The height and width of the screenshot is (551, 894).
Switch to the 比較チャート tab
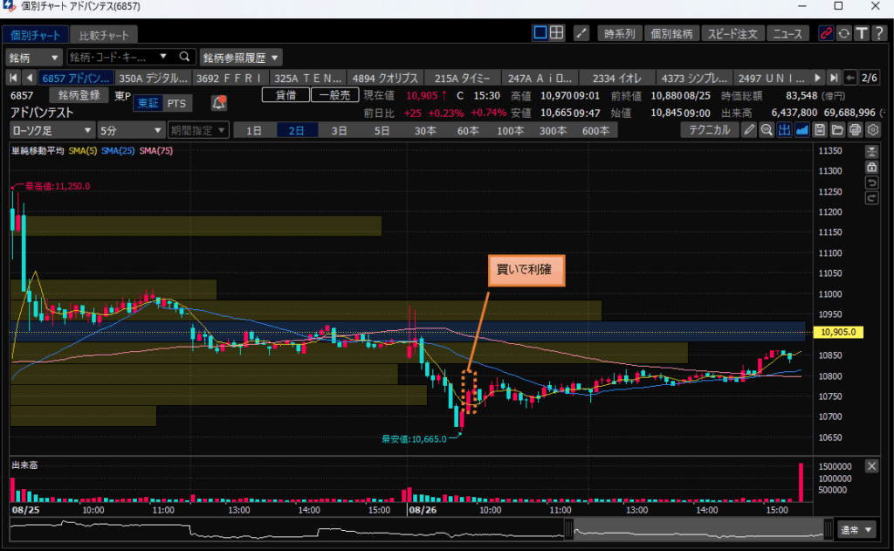click(x=103, y=36)
